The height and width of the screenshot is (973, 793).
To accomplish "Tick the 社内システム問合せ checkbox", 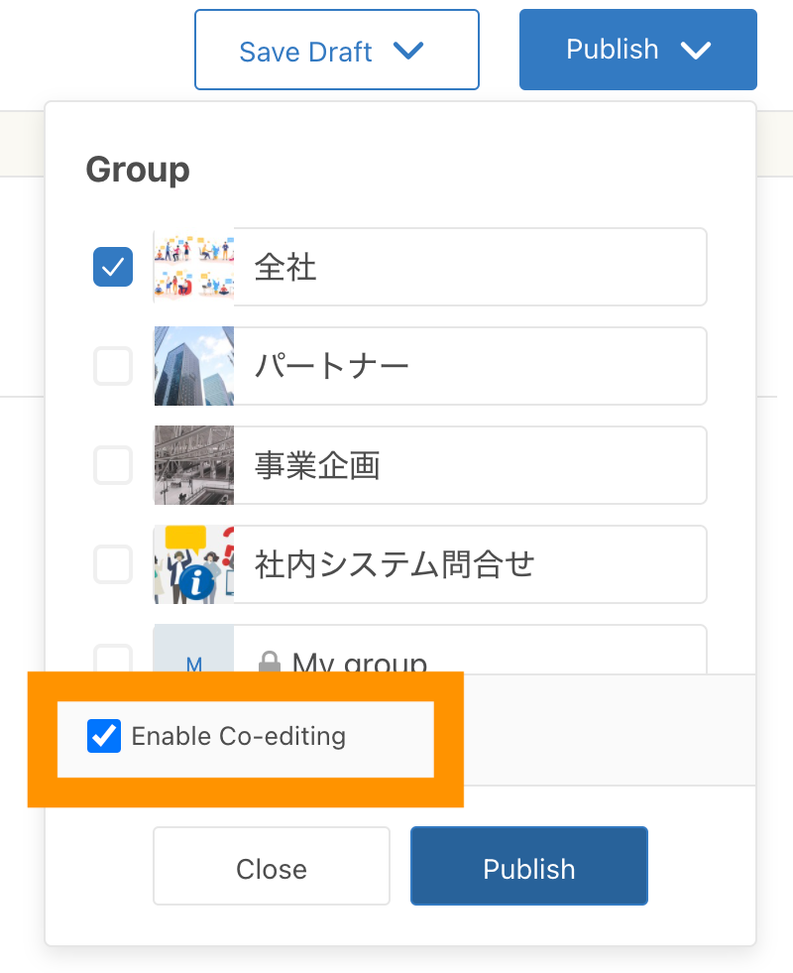I will click(x=113, y=564).
